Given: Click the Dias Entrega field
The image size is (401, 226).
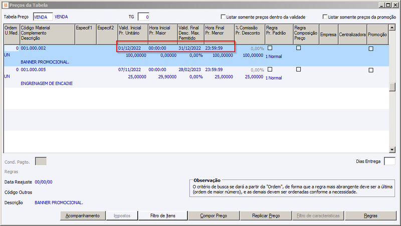Looking at the screenshot, I should tap(389, 161).
